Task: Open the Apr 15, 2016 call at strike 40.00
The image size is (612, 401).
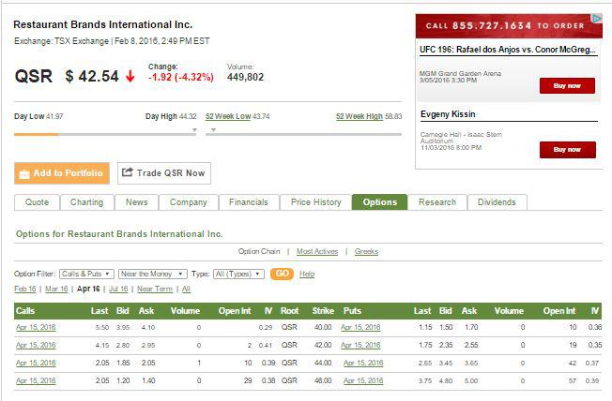Action: point(36,327)
